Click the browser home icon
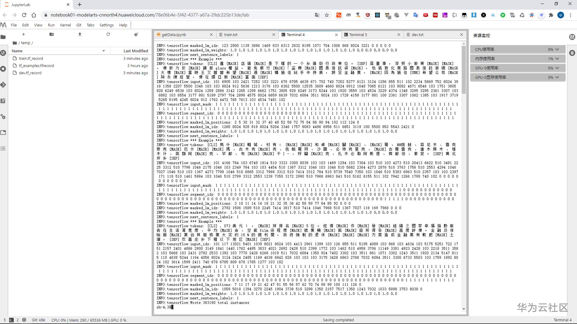The image size is (577, 324). [x=34, y=15]
